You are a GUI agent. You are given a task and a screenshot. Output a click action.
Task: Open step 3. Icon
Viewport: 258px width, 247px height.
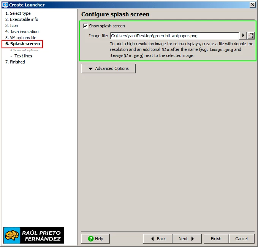pos(12,25)
